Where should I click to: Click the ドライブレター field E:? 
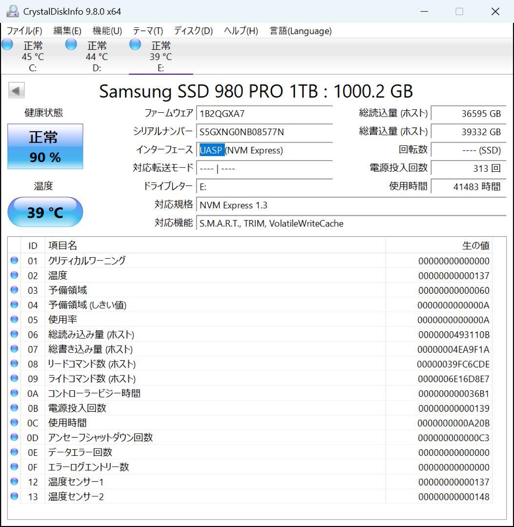[264, 186]
